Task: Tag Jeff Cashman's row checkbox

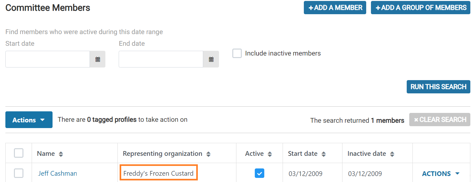Action: pos(19,173)
